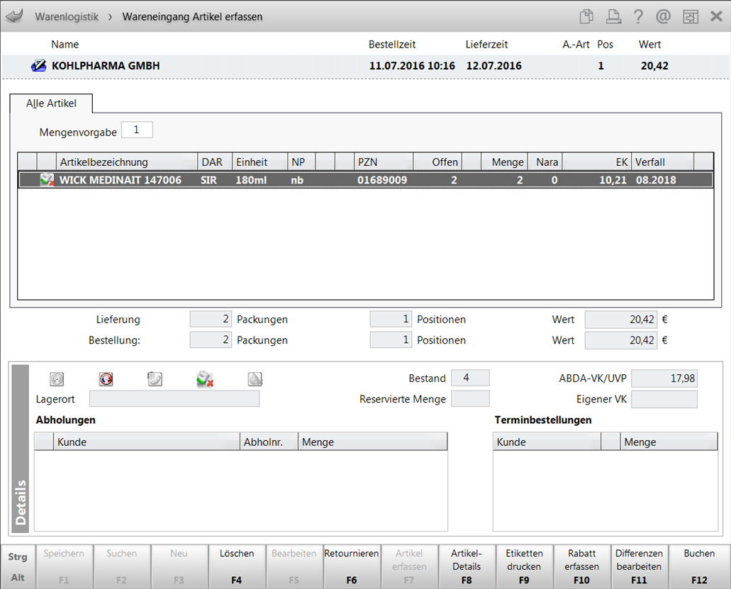
Task: Click the Strg modifier key button
Action: 18,556
